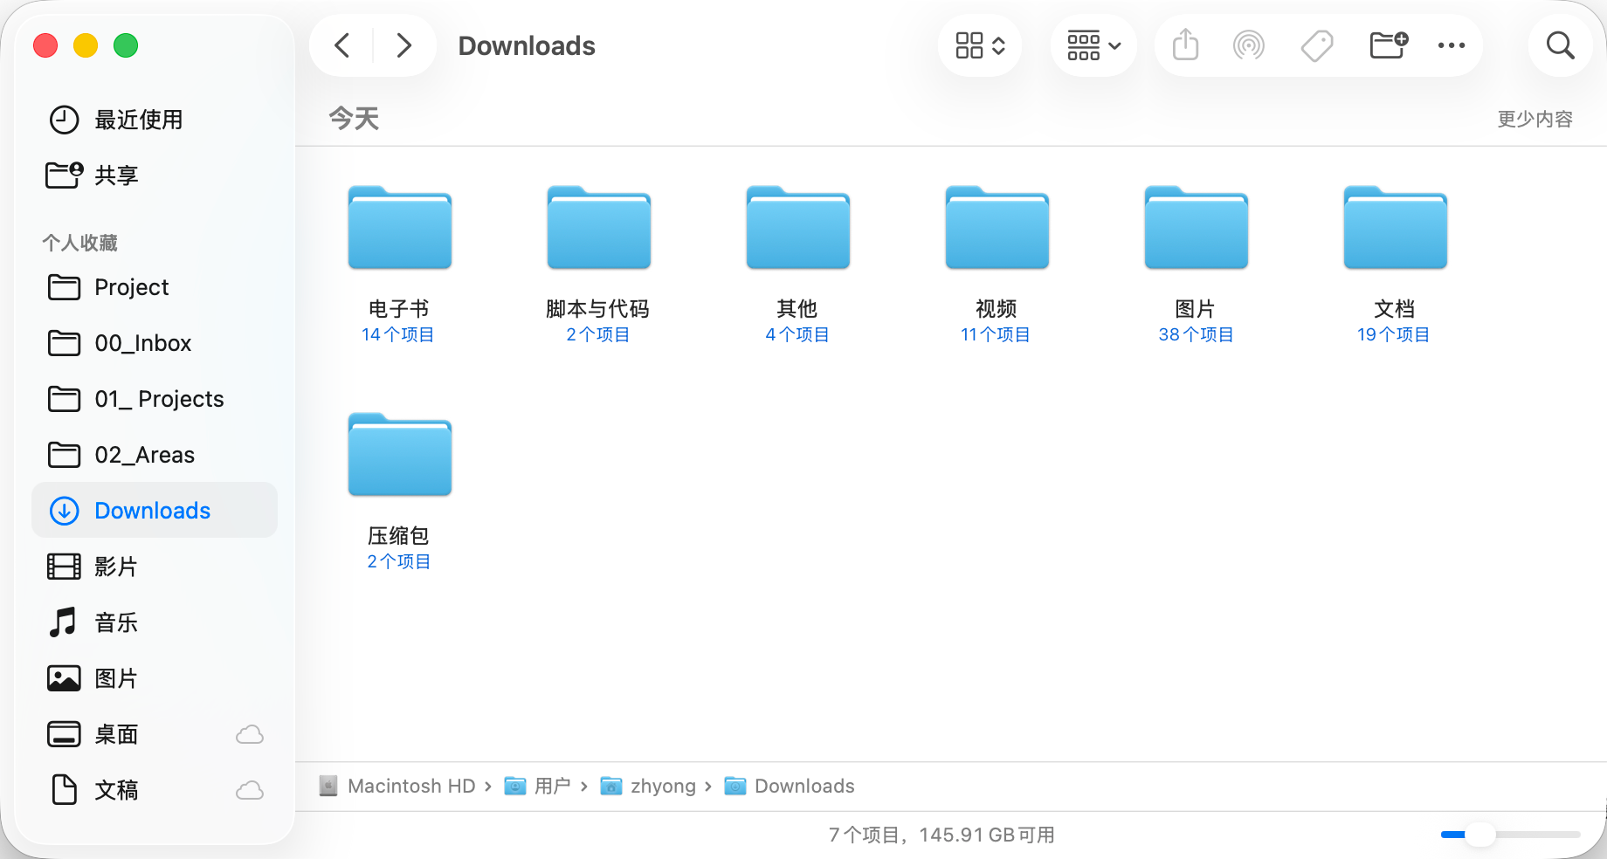Click the Tags toolbar icon

tap(1317, 45)
